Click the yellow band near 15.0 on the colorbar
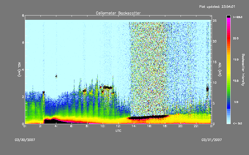The width and height of the screenshot is (249, 155). 228,60
